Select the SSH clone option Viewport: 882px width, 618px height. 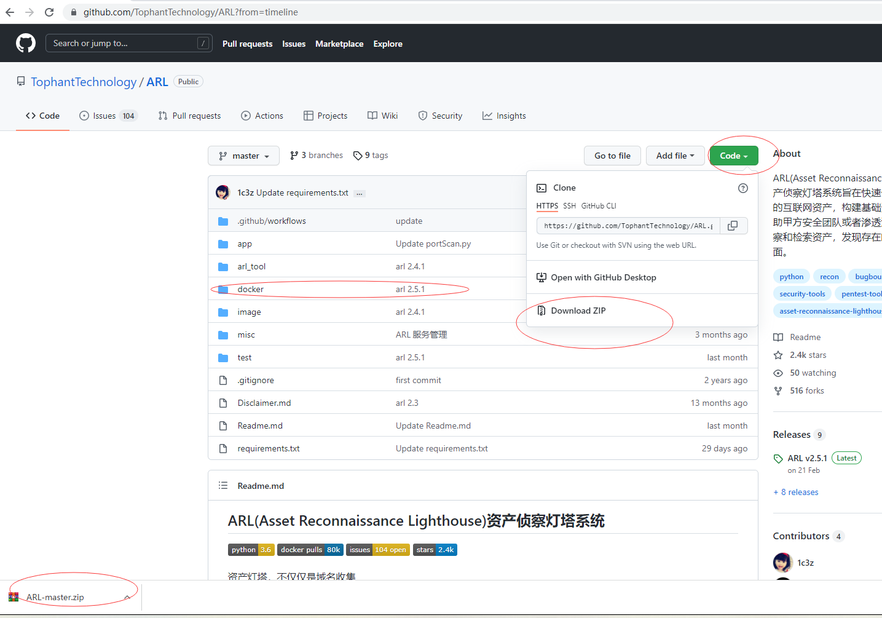tap(570, 206)
